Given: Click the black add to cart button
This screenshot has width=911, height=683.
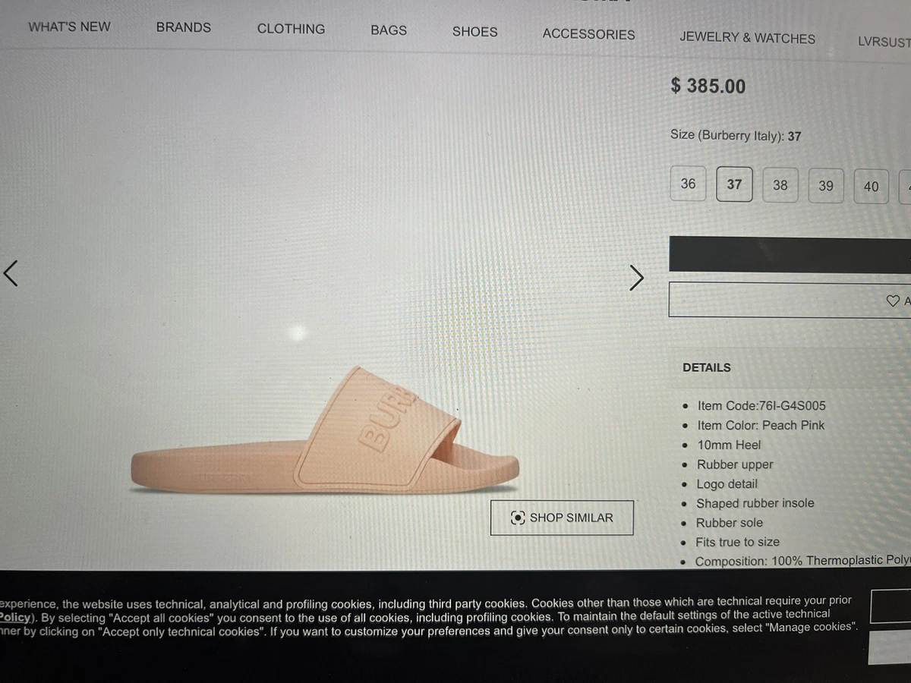Looking at the screenshot, I should tap(790, 255).
